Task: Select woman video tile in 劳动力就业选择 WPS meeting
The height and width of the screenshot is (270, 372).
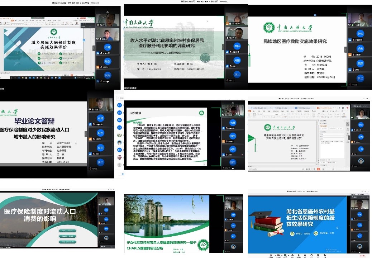Action: coord(361,113)
